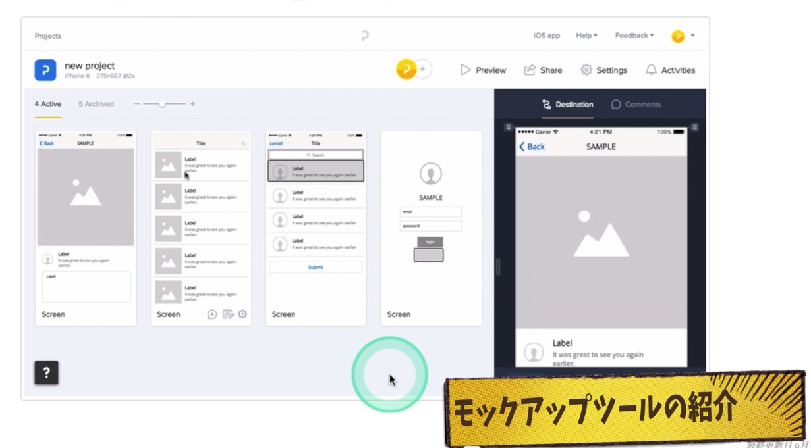Click image placeholder in large preview
Image resolution: width=811 pixels, height=448 pixels.
click(x=601, y=242)
